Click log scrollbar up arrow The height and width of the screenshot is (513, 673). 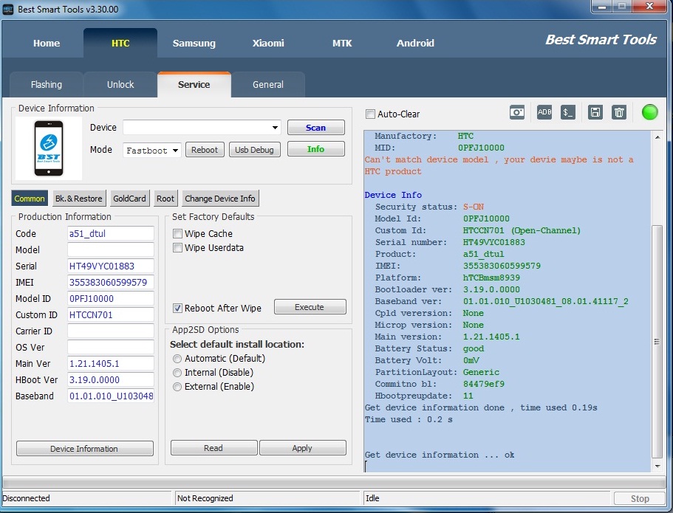click(657, 137)
